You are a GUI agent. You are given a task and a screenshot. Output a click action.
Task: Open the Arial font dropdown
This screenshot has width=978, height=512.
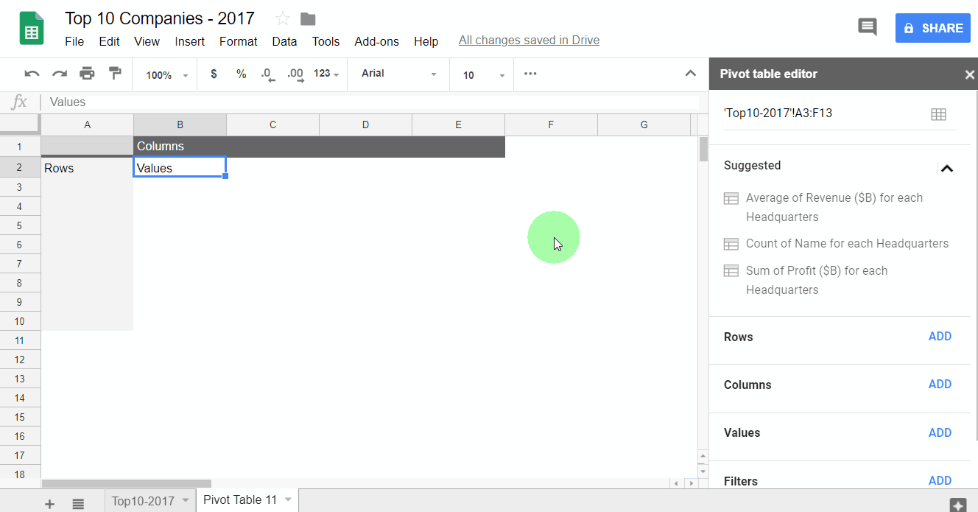(x=398, y=74)
